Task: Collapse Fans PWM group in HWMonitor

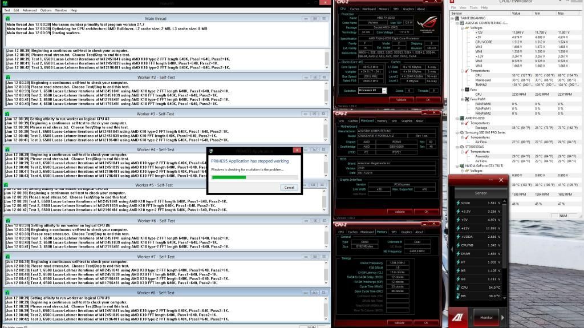Action: pos(462,99)
